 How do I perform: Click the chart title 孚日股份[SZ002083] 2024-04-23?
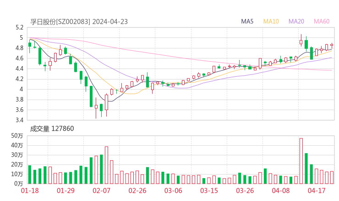[79, 22]
